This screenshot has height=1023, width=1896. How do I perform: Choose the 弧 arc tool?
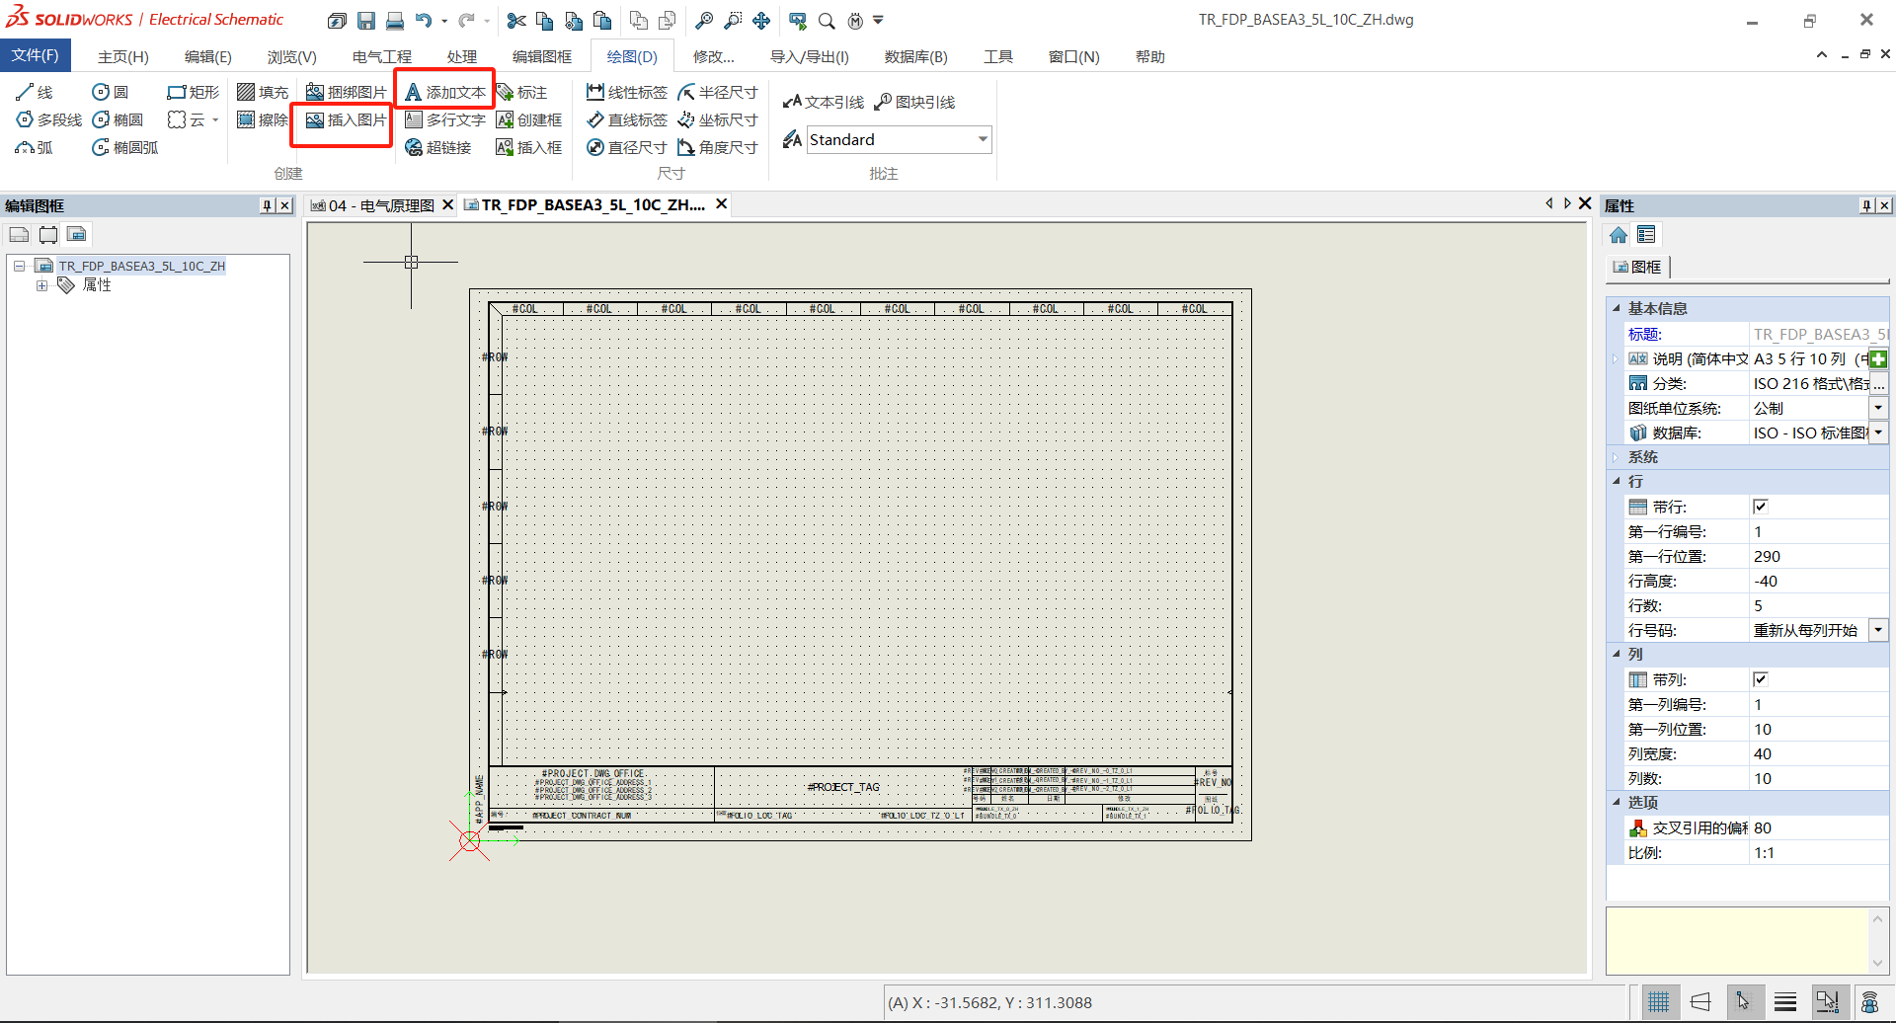(x=35, y=147)
